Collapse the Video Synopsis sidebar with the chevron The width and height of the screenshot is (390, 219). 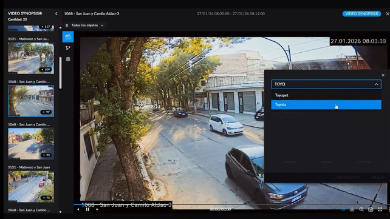coord(56,14)
